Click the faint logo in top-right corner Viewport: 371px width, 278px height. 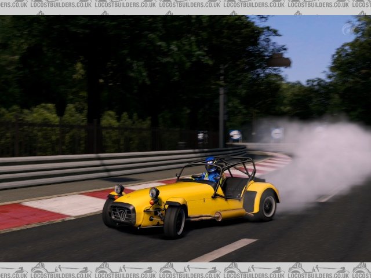[x=348, y=28]
